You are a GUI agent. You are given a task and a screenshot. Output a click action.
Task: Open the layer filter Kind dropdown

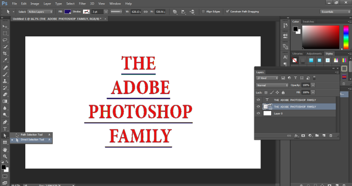(267, 78)
